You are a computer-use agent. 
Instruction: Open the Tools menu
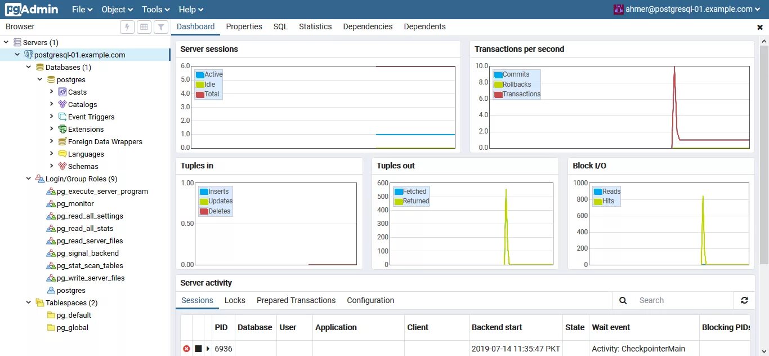tap(155, 9)
